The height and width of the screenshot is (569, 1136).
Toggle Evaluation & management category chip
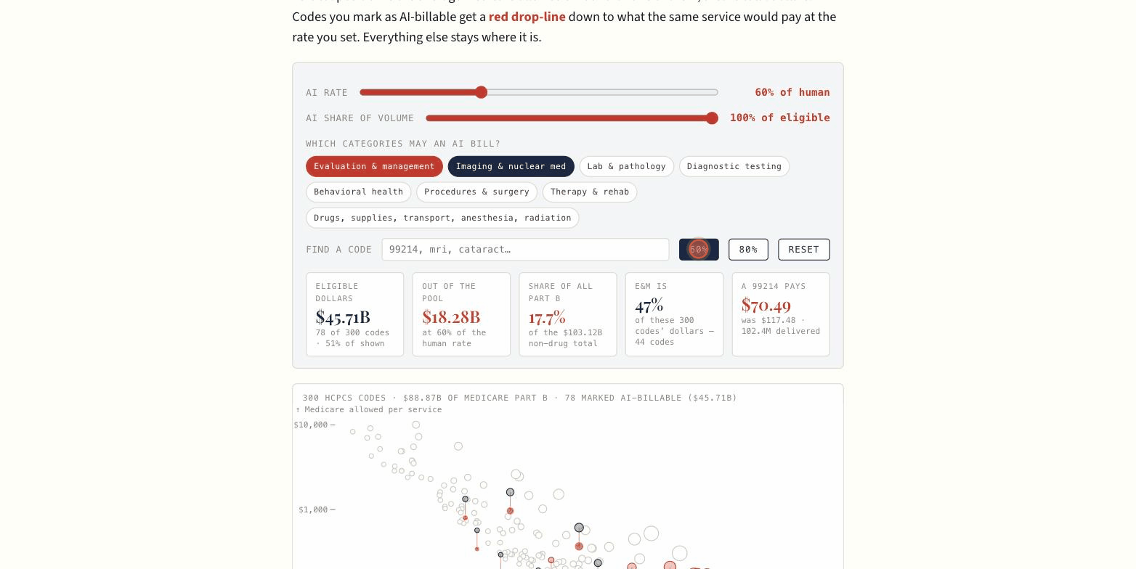point(374,166)
